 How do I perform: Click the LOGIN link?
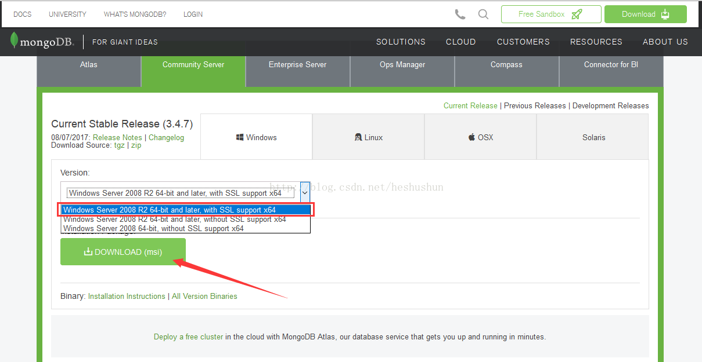click(x=193, y=14)
